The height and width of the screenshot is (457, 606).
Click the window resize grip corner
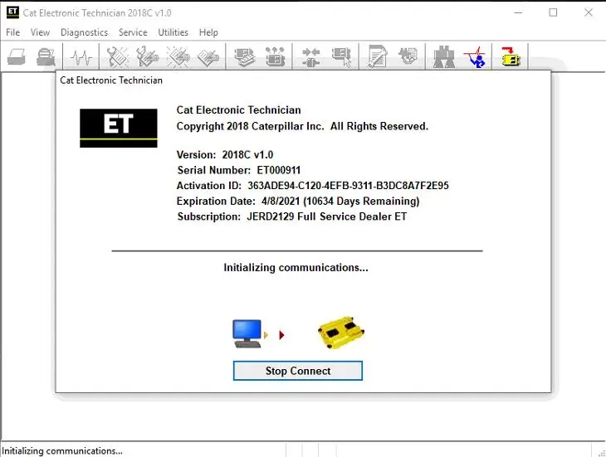601,453
